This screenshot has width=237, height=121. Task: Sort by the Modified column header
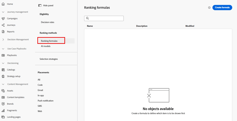190,26
